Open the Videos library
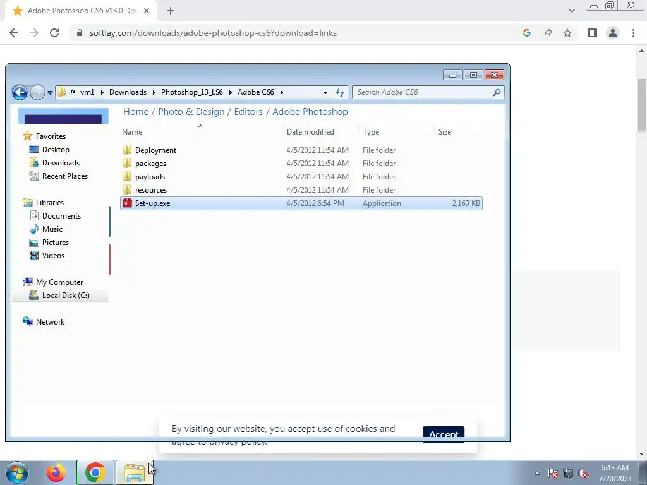This screenshot has width=647, height=485. (x=54, y=255)
